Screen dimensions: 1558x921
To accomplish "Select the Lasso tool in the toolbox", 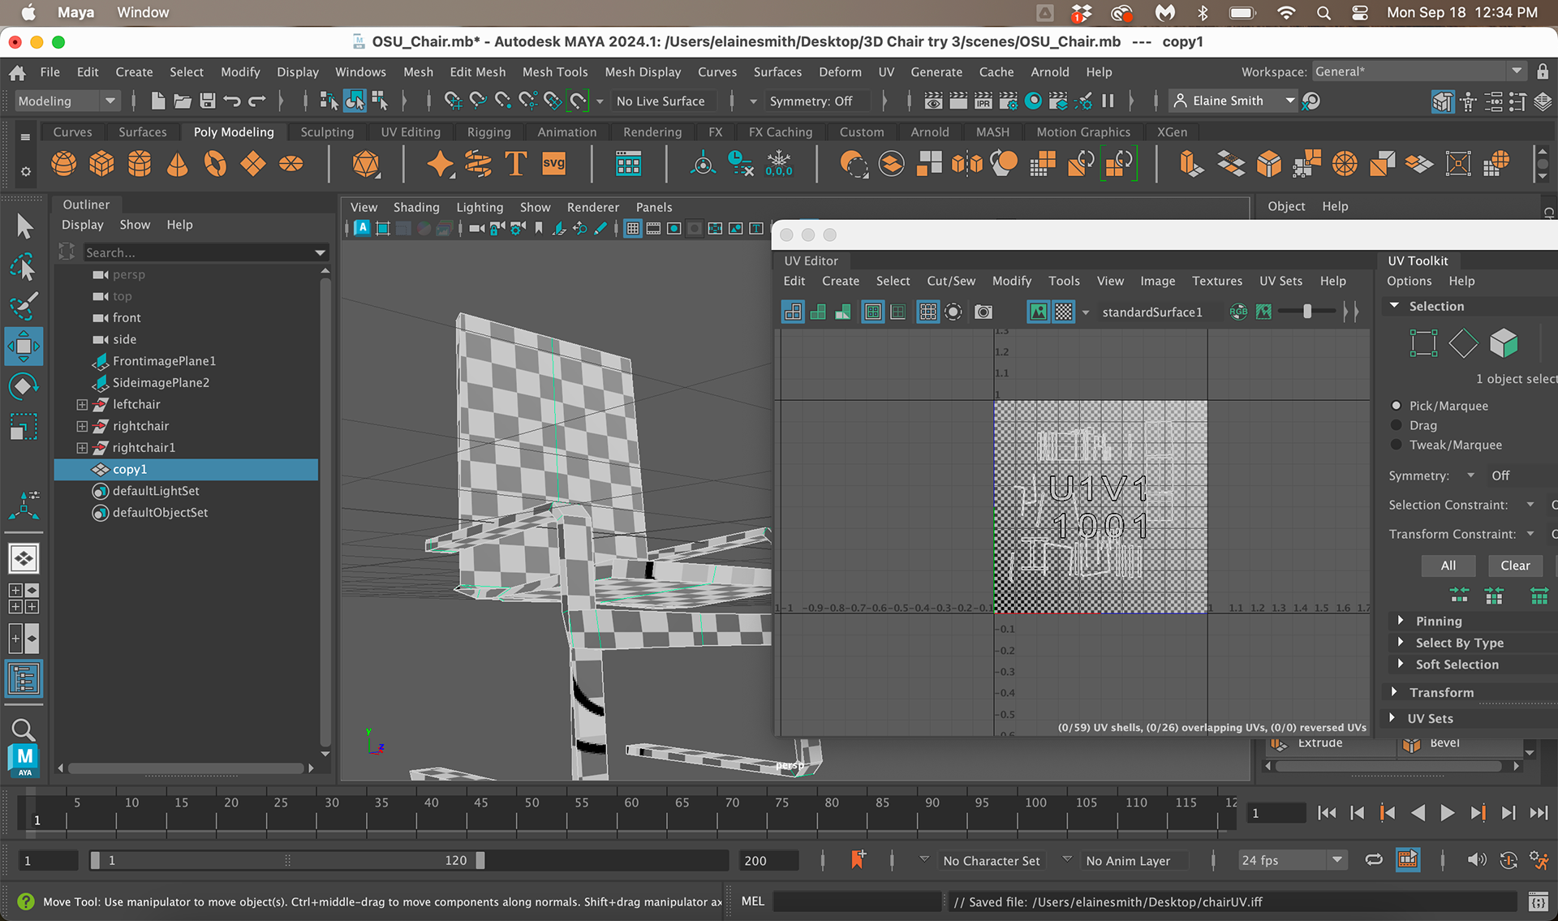I will tap(24, 267).
